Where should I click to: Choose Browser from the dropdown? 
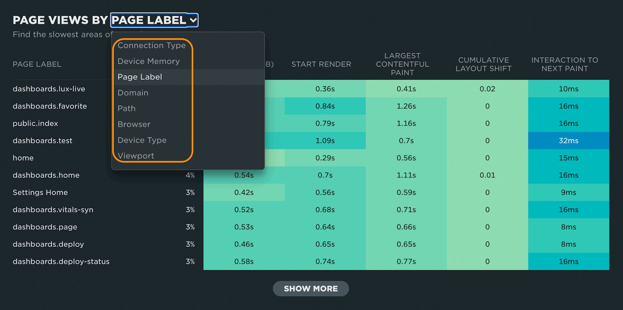pos(134,124)
